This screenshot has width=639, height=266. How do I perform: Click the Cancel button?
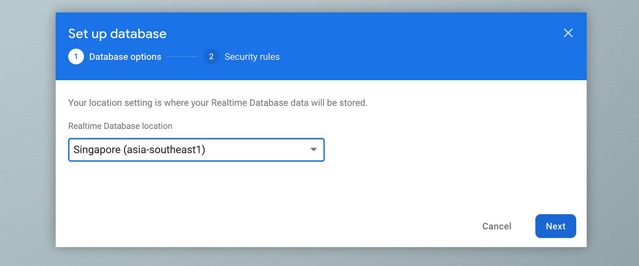pos(497,226)
